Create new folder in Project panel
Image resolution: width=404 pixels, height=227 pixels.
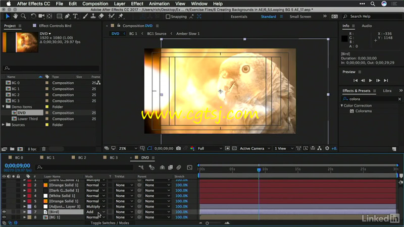(x=12, y=149)
